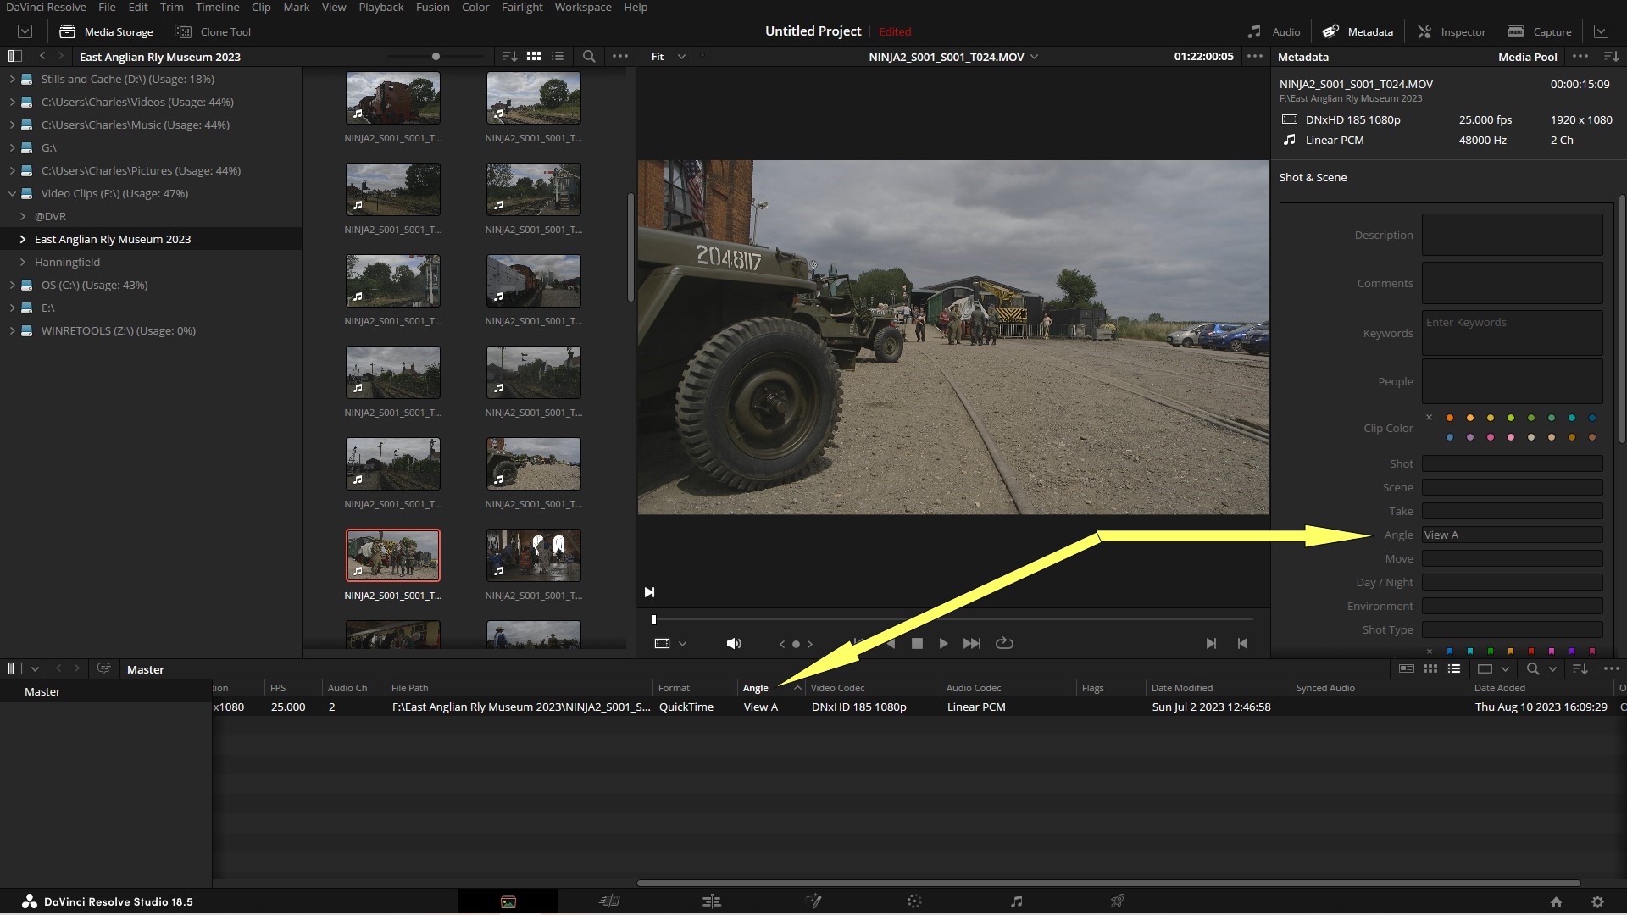Open the Timeline menu
Image resolution: width=1627 pixels, height=915 pixels.
pyautogui.click(x=217, y=7)
